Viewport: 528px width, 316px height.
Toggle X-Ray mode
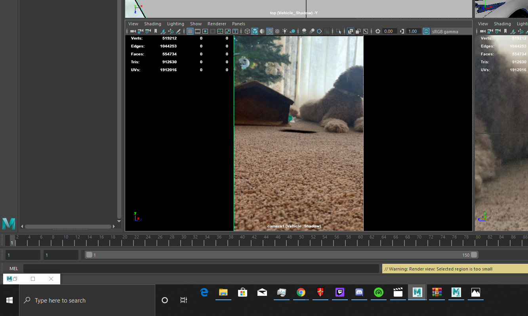coord(351,31)
